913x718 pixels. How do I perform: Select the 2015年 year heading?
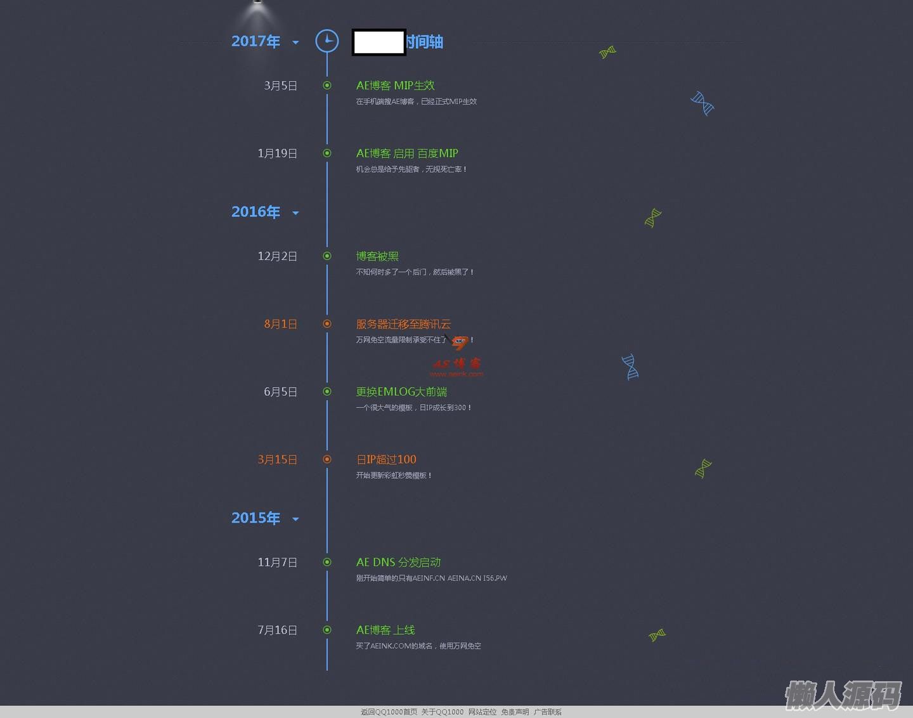pos(256,518)
